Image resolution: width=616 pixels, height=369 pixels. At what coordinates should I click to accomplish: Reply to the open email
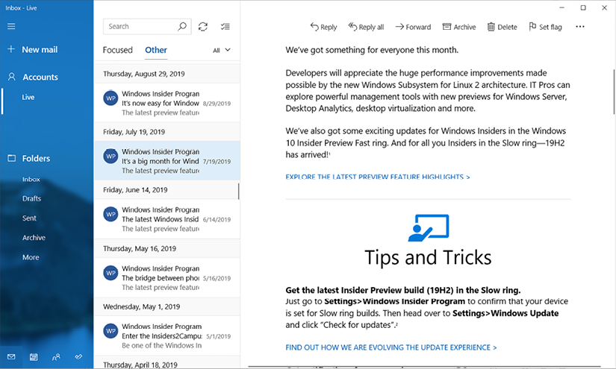click(x=323, y=27)
